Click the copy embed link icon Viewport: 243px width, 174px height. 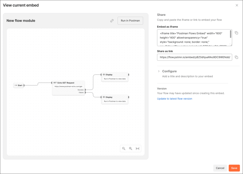click(112, 21)
